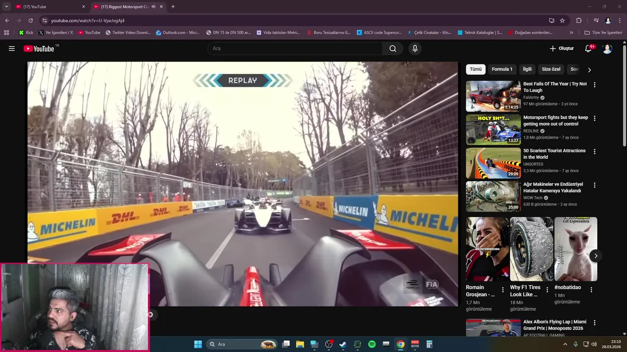This screenshot has width=627, height=352.
Task: Reload the current page
Action: (30, 21)
